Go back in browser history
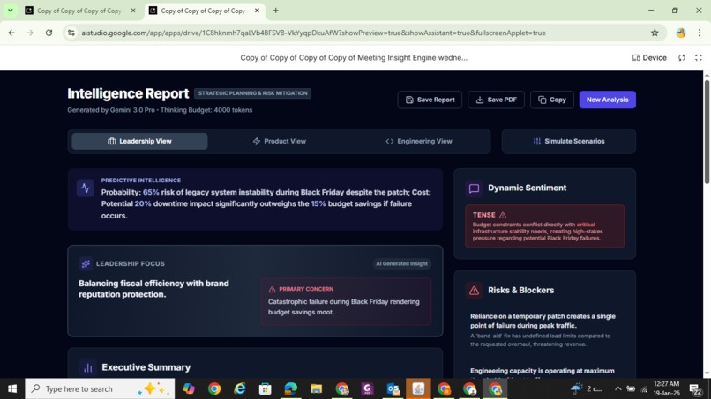711x399 pixels. tap(11, 33)
